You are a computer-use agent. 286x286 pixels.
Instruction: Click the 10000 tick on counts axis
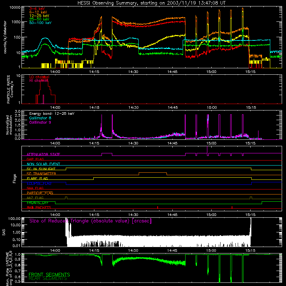(15, 8)
